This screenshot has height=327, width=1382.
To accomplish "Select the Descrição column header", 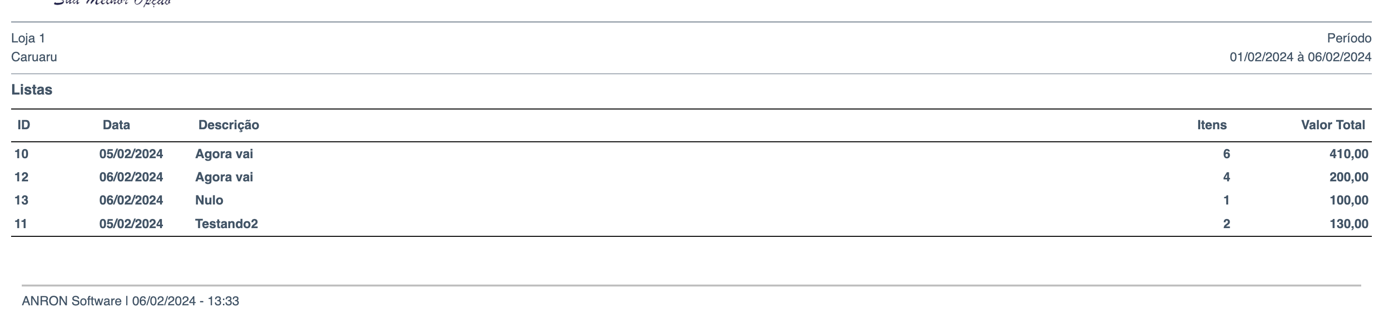I will [x=229, y=125].
